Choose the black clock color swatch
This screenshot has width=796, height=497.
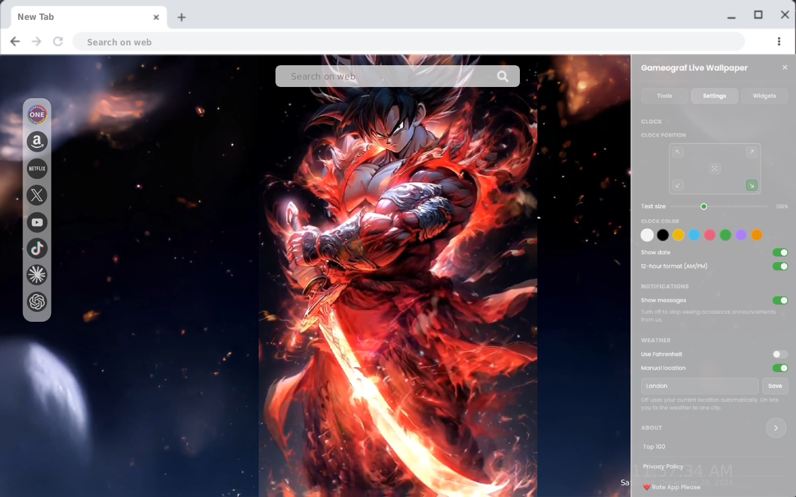663,235
